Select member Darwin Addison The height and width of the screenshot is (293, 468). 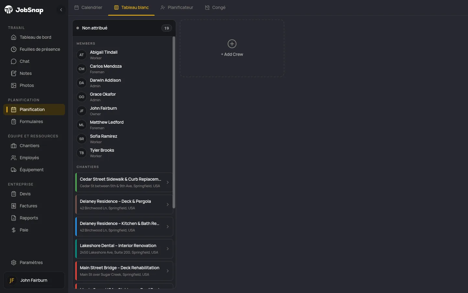[x=123, y=83]
